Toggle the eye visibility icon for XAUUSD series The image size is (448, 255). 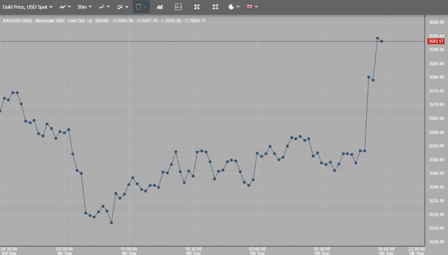pyautogui.click(x=90, y=21)
